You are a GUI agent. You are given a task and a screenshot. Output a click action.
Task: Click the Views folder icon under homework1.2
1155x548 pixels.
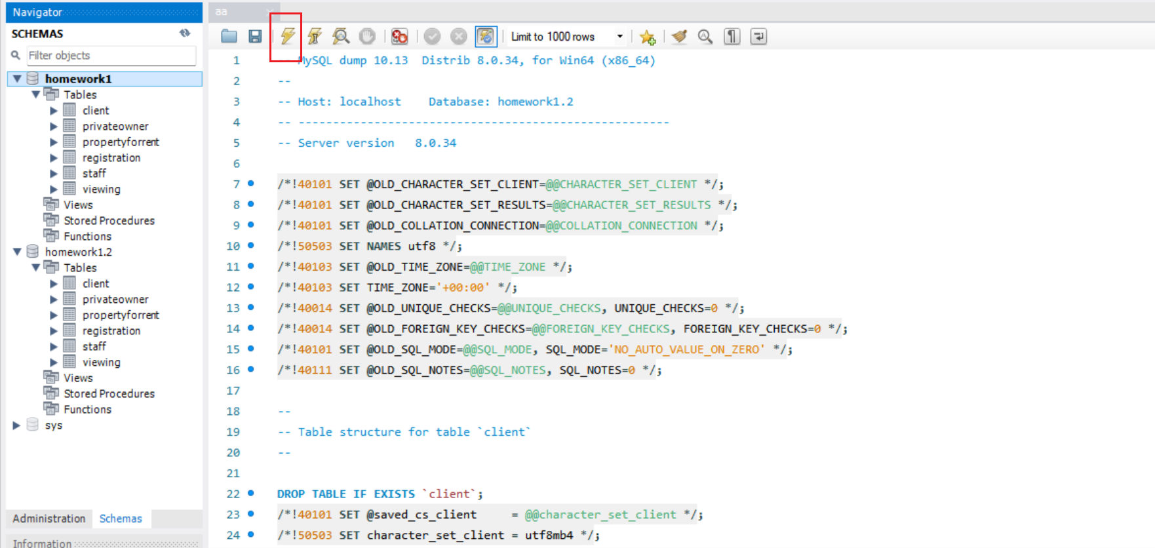(x=51, y=378)
